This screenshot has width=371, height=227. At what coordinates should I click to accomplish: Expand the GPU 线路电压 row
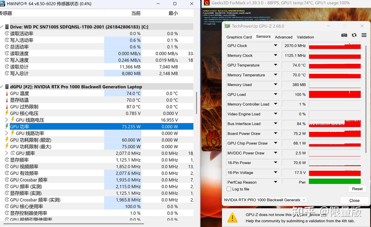(7, 120)
